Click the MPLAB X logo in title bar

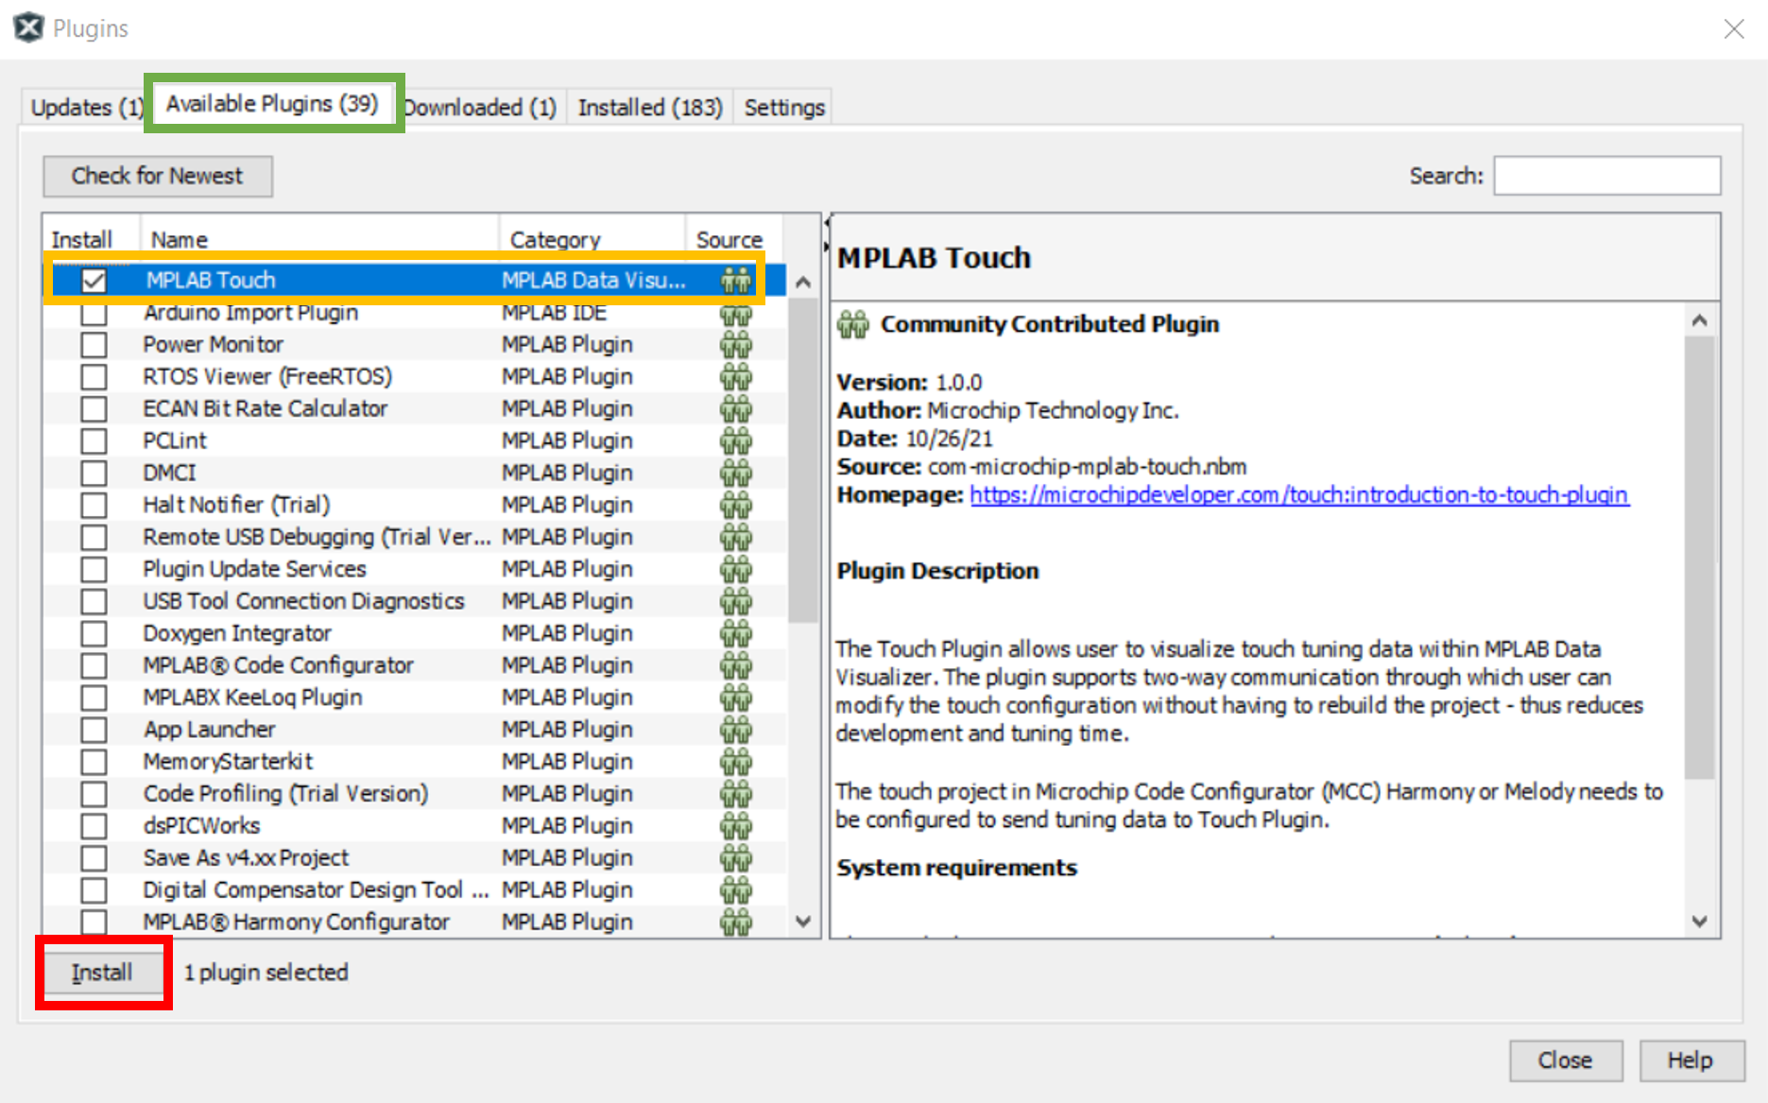coord(28,28)
